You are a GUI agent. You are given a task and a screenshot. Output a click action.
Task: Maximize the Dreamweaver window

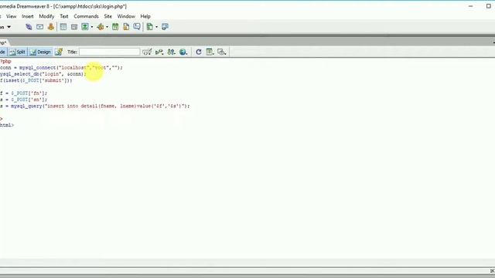(x=489, y=6)
